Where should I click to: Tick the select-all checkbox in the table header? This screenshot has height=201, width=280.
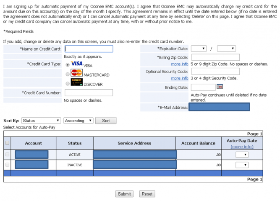tap(7, 143)
